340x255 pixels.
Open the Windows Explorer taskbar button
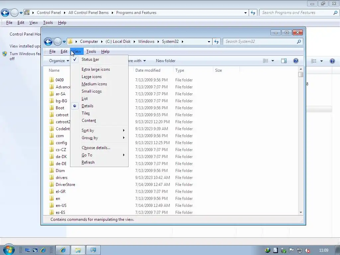[78, 250]
